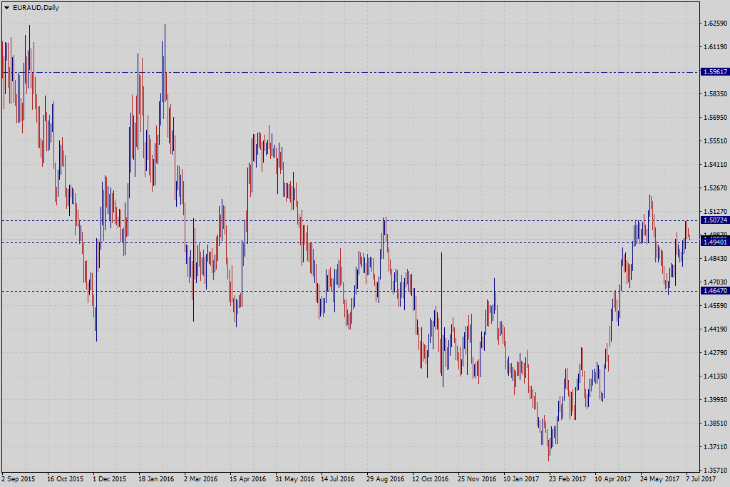Viewport: 730px width, 487px height.
Task: Click the 1.46470 blue price label
Action: (x=714, y=291)
